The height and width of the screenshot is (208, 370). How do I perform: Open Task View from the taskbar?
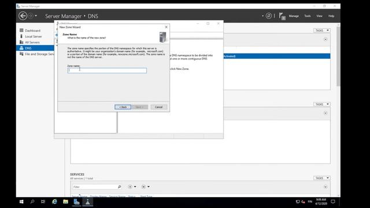pyautogui.click(x=43, y=202)
